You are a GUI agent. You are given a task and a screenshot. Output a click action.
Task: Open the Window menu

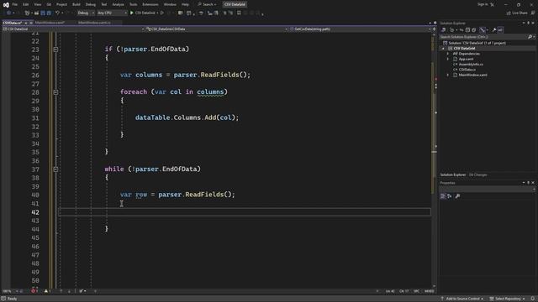coord(170,4)
